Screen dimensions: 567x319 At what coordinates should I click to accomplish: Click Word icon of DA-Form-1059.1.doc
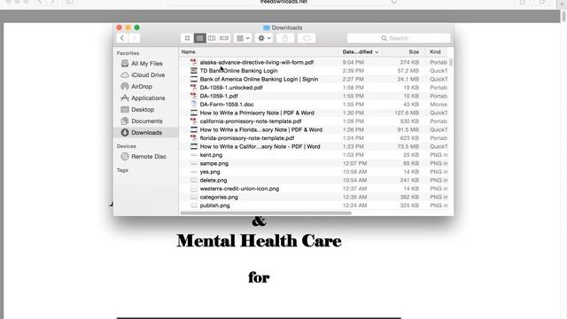[x=194, y=105]
